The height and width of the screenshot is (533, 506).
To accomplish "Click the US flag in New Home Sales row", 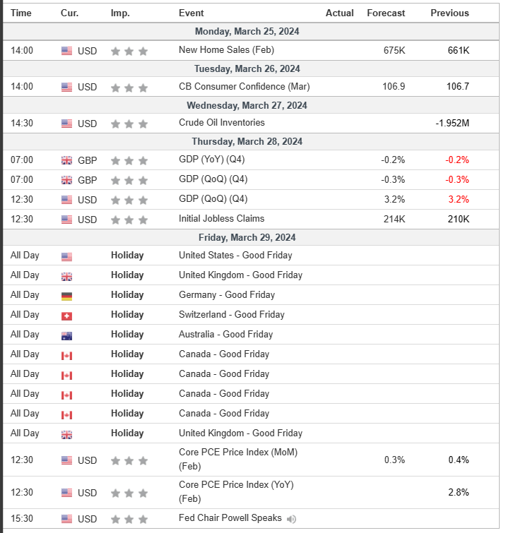I will (x=66, y=51).
